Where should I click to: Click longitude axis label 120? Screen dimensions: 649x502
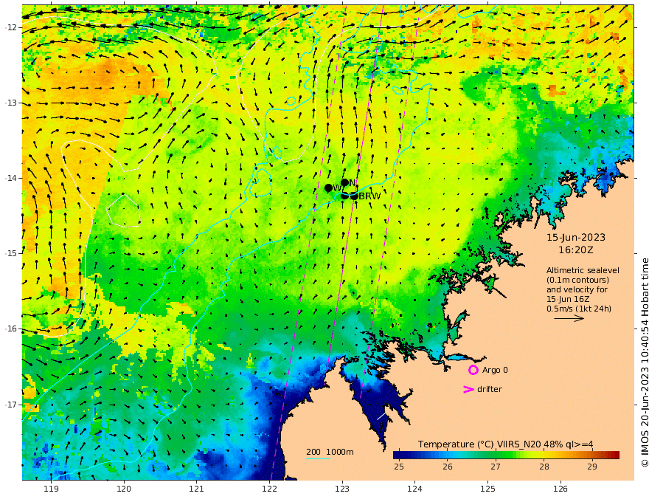[124, 489]
